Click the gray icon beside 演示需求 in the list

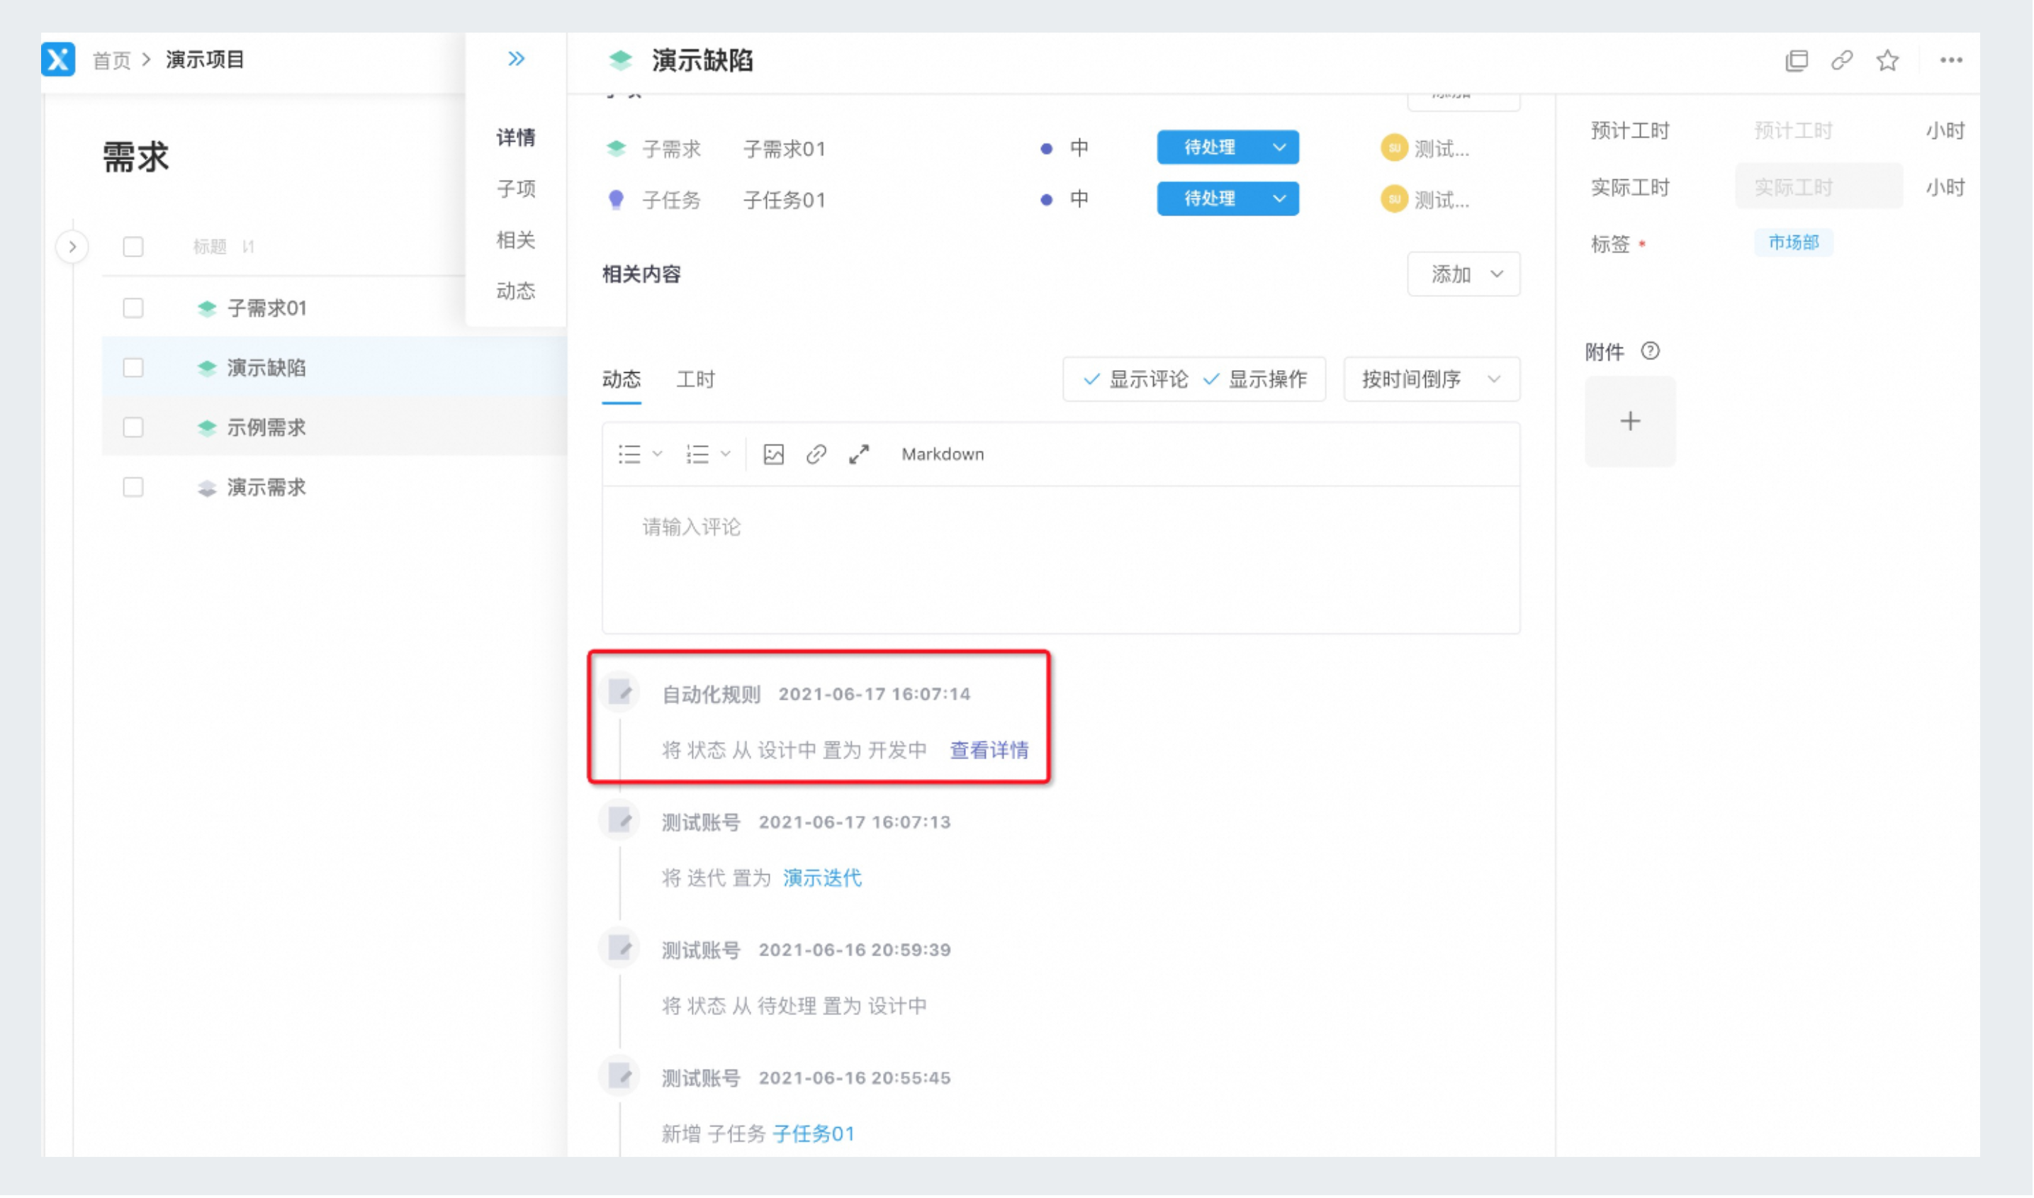(x=208, y=488)
